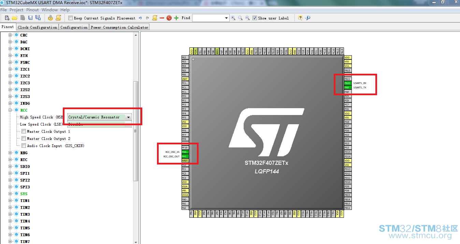The image size is (460, 244).
Task: Open the File menu
Action: (x=4, y=10)
